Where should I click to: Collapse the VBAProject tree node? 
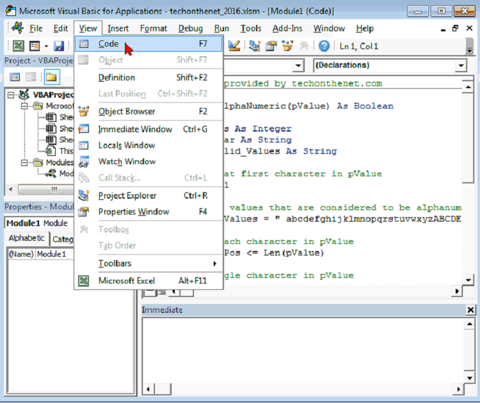tap(11, 95)
